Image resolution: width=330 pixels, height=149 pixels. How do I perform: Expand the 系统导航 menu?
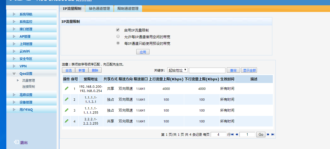(31, 14)
